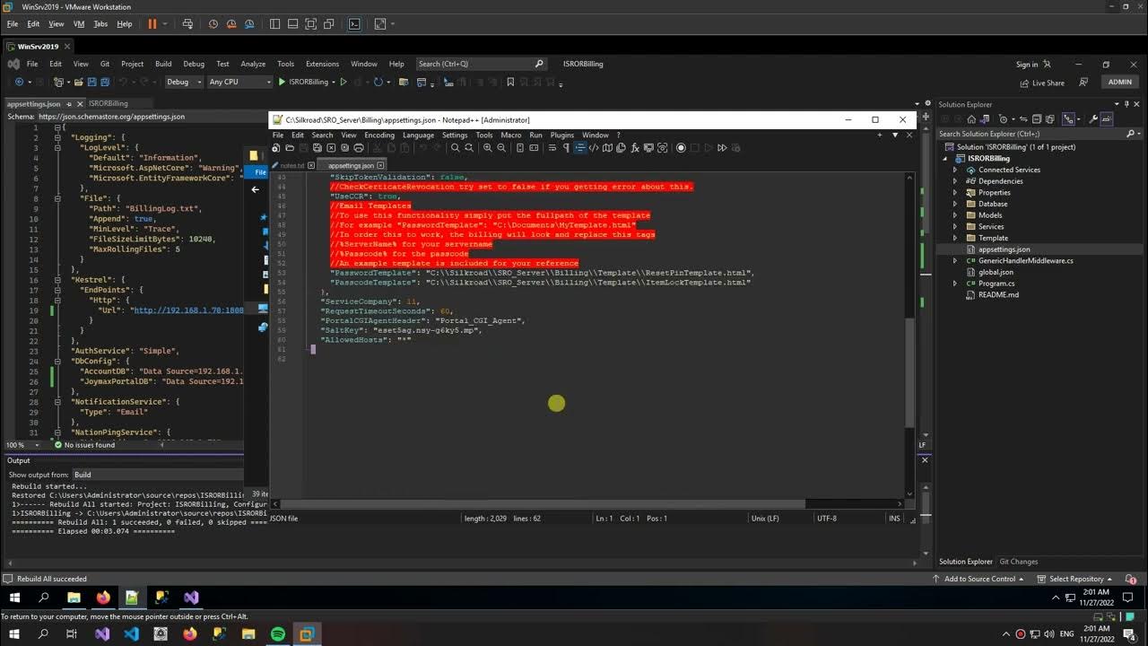Viewport: 1148px width, 646px height.
Task: Click the ADMIN button
Action: 1120,82
